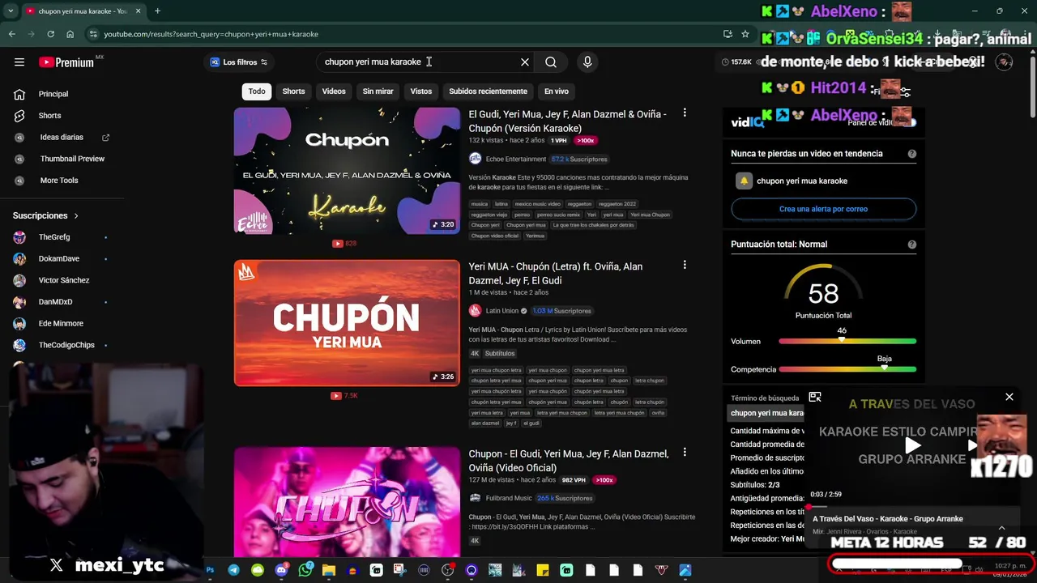Click the 4K badge under Latin Union video
1037x583 pixels.
pyautogui.click(x=475, y=354)
